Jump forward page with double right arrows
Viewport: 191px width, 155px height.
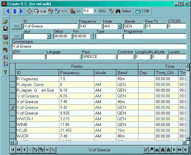180,150
